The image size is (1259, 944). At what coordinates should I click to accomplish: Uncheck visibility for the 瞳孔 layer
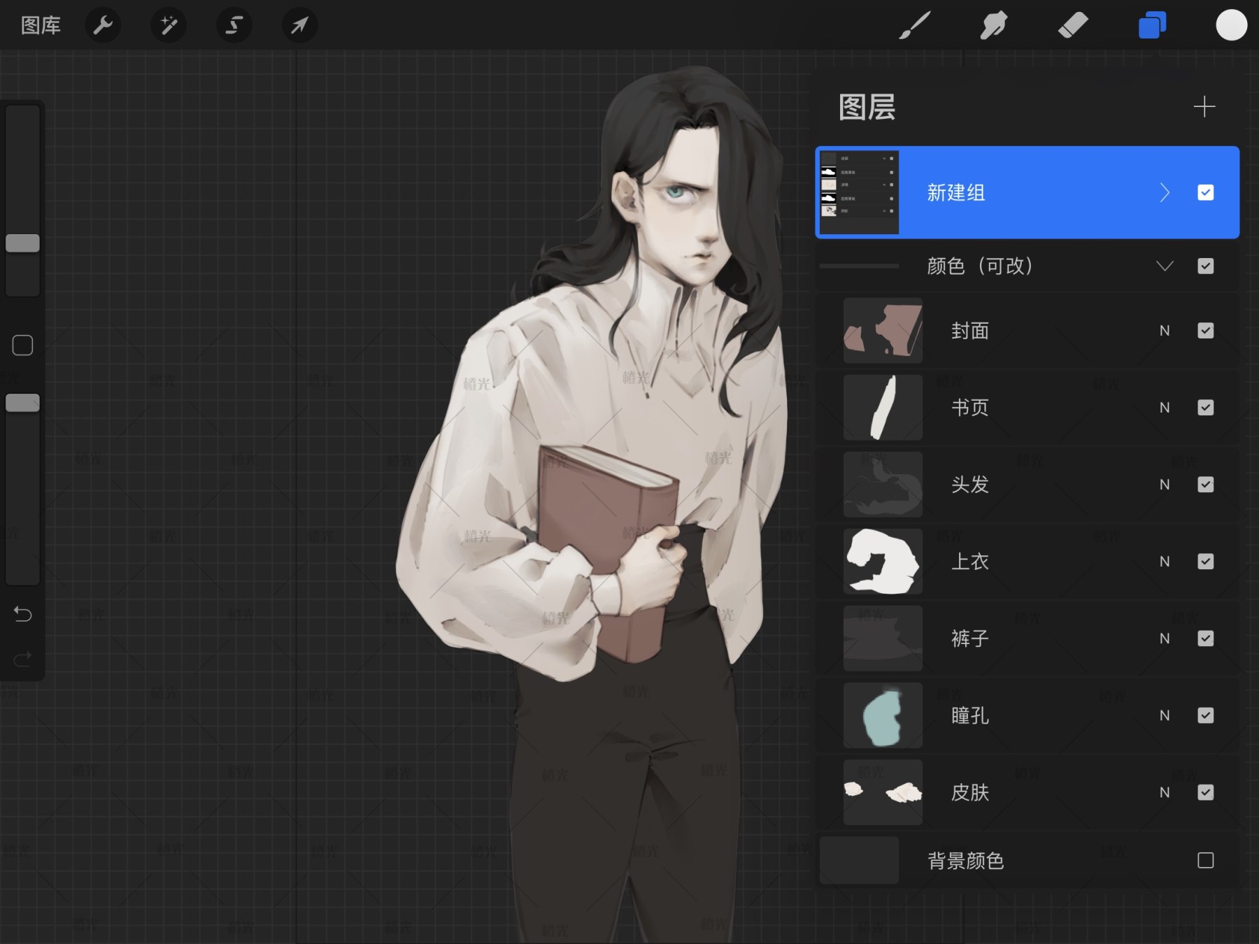click(1205, 715)
